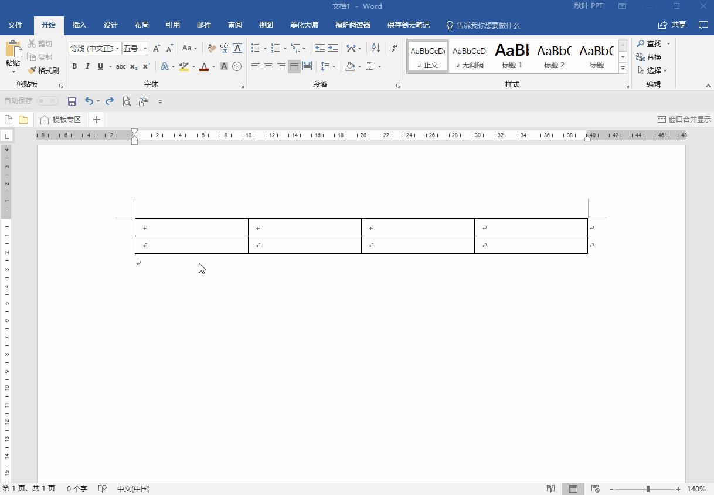Switch to Print Layout view
Viewport: 714px width, 495px height.
pyautogui.click(x=573, y=489)
